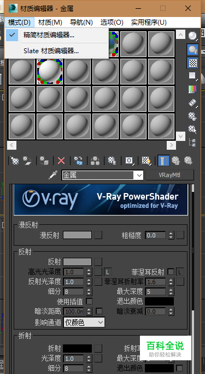Open the 实用程序(U) menu

[x=149, y=22]
